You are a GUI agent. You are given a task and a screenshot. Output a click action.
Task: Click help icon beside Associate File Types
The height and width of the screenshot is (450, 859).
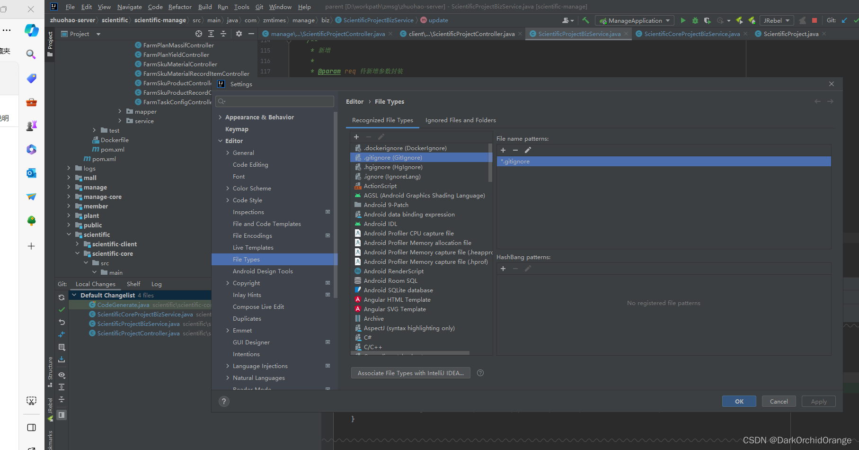[480, 373]
